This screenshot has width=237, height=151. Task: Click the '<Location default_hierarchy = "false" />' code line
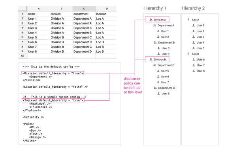click(x=55, y=87)
